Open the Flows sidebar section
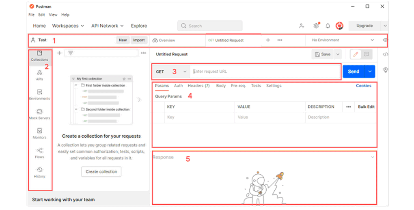The height and width of the screenshot is (210, 414). coord(39,153)
